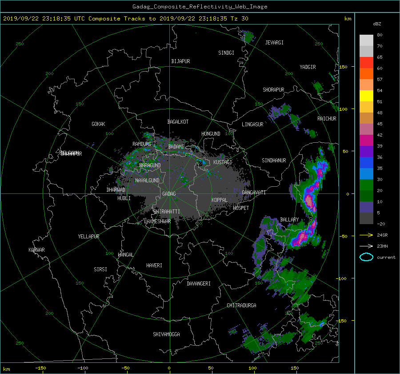Image resolution: width=400 pixels, height=374 pixels.
Task: Click the white 80 dBZ legend swatch
Action: coord(366,40)
